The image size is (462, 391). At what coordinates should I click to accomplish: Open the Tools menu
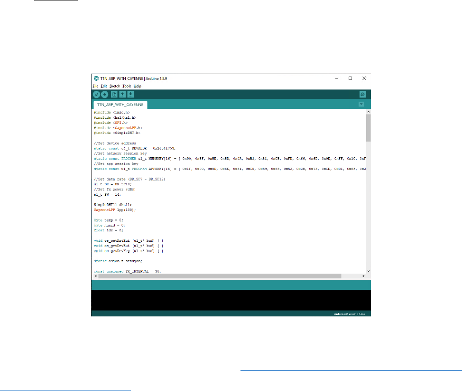click(127, 86)
